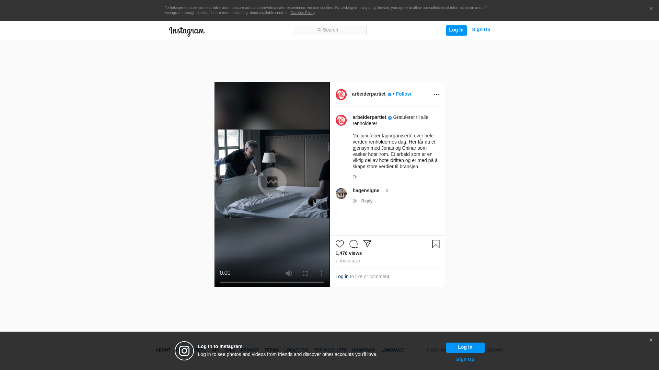Screen dimensions: 659x370
Task: Follow the arbeiderpartiet account
Action: tap(403, 94)
